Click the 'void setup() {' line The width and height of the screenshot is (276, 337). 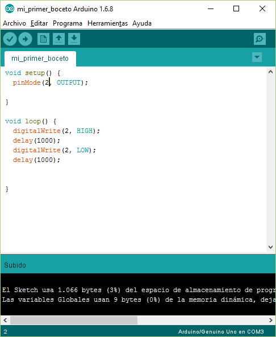(32, 73)
